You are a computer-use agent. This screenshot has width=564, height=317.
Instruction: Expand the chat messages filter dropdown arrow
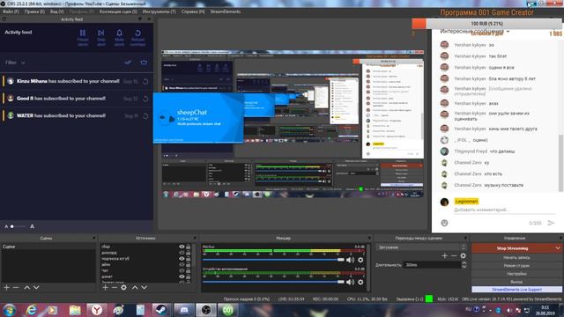[508, 32]
